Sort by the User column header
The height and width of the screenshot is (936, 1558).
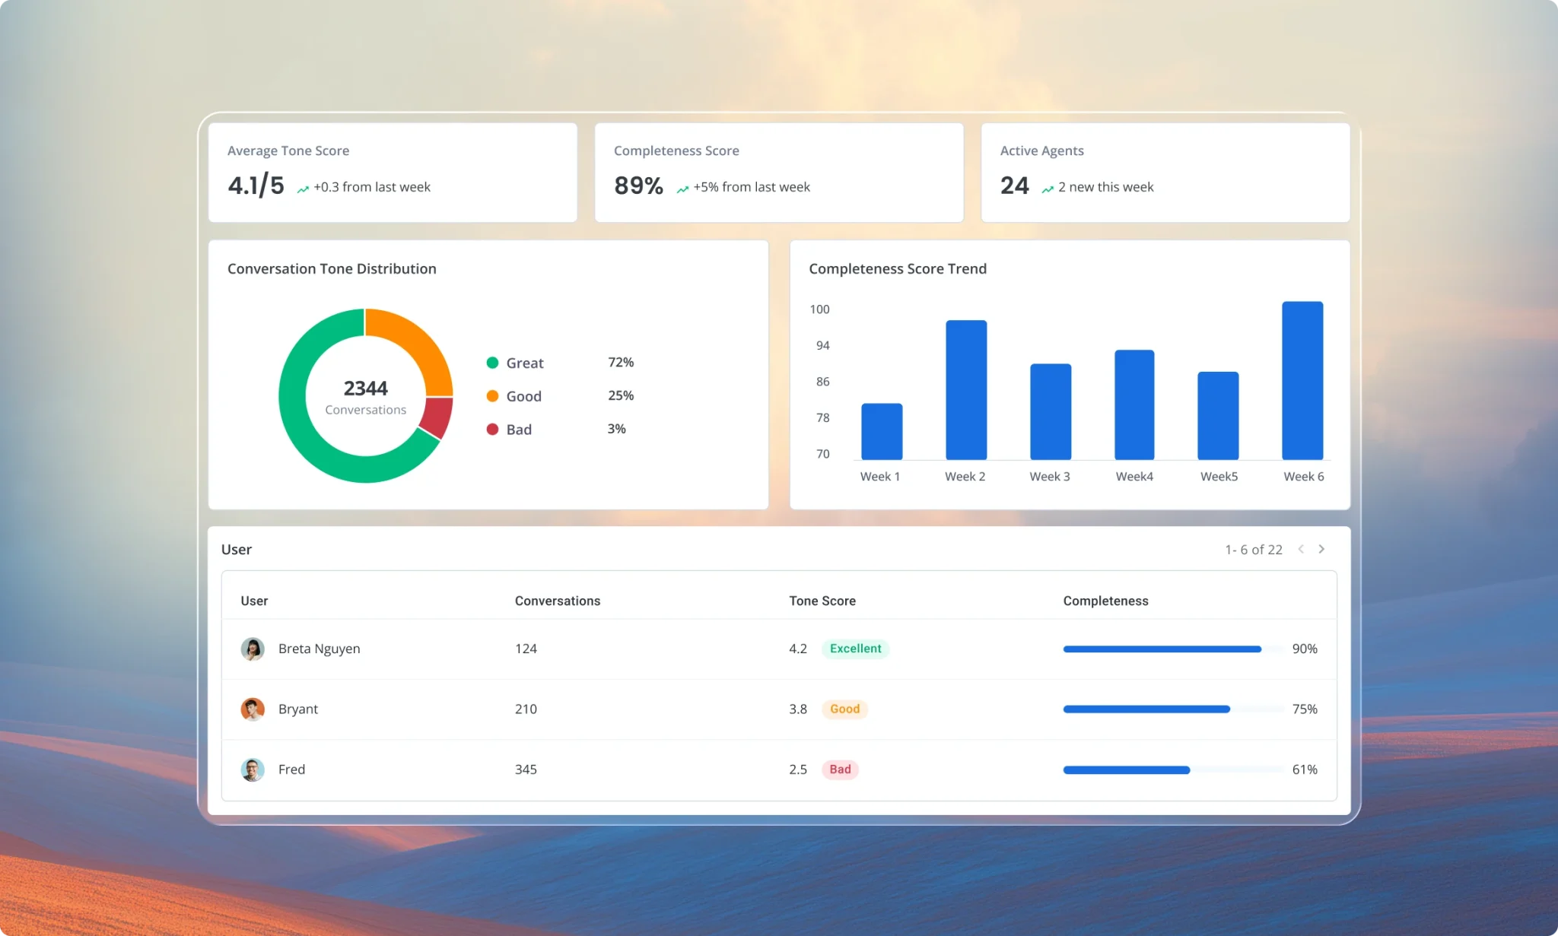click(x=254, y=601)
